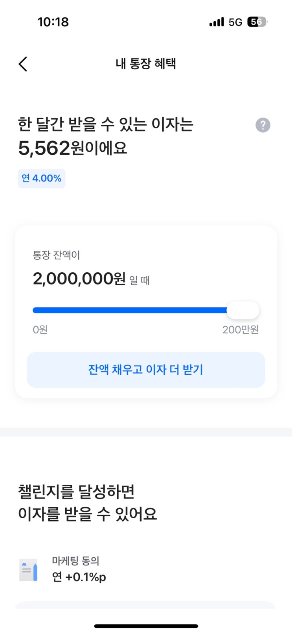Click the white slider thumb handle

pyautogui.click(x=243, y=311)
